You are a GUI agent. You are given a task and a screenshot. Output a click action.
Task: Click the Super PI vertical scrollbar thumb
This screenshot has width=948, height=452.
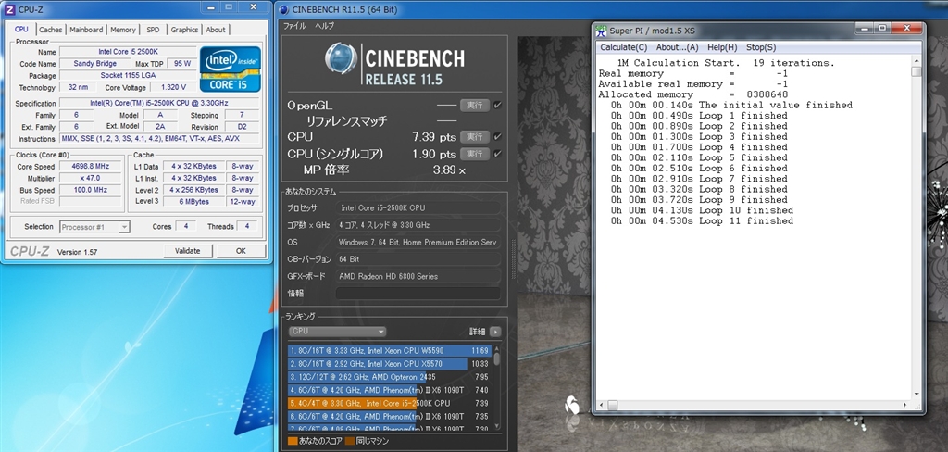[x=916, y=71]
